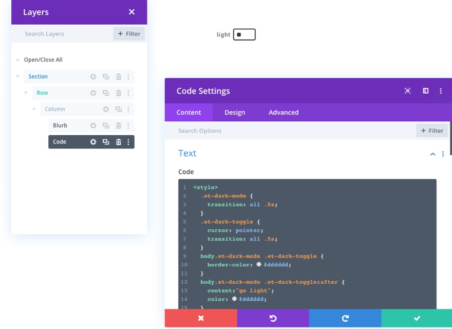Toggle Open/Close All layers arrow

17,60
